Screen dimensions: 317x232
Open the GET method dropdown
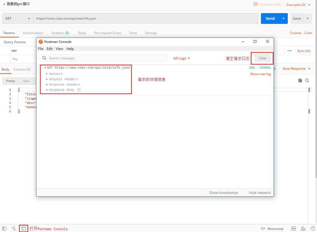click(18, 19)
